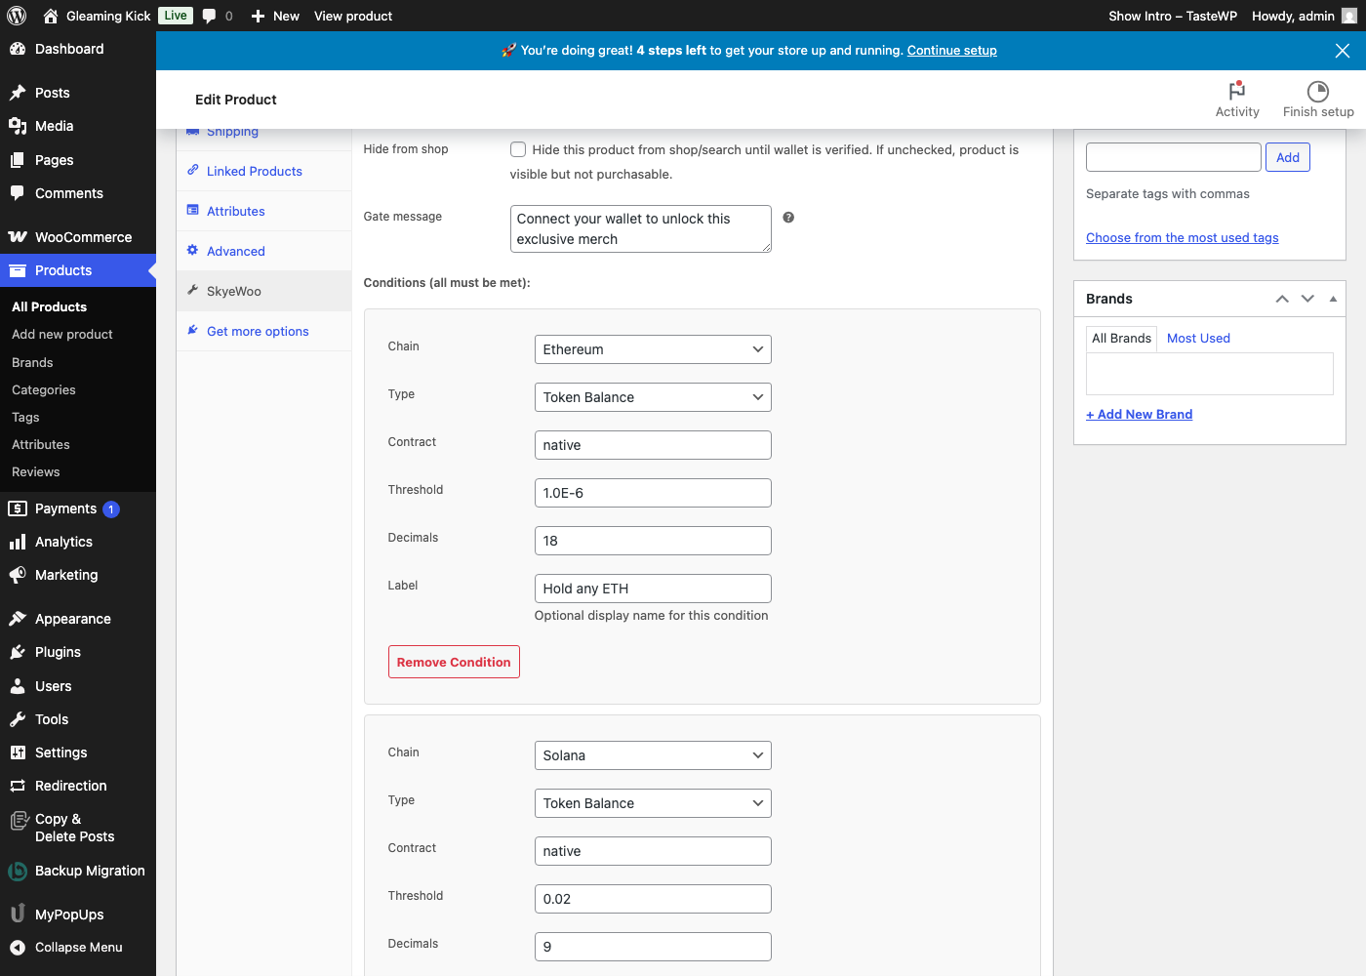
Task: Click the help icon beside Gate message
Action: 788,218
